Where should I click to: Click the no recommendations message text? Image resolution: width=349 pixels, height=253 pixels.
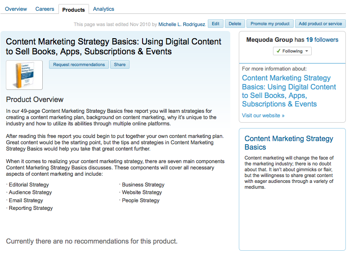pyautogui.click(x=92, y=241)
